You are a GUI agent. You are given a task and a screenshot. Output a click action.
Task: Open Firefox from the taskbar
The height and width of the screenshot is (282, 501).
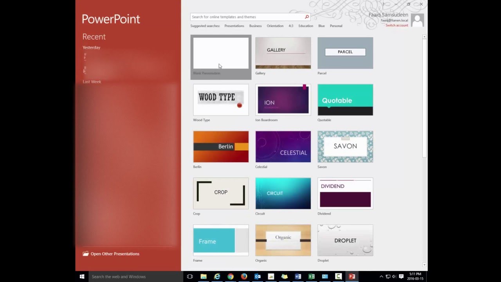click(244, 277)
